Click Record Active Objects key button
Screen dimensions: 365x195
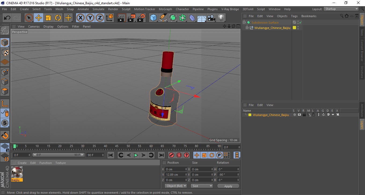coord(171,155)
